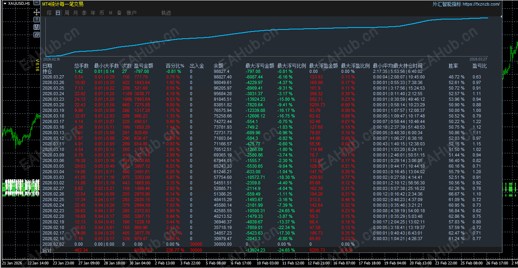This screenshot has height=268, width=518.
Task: Click the 合计 totals row label
Action: click(47, 250)
